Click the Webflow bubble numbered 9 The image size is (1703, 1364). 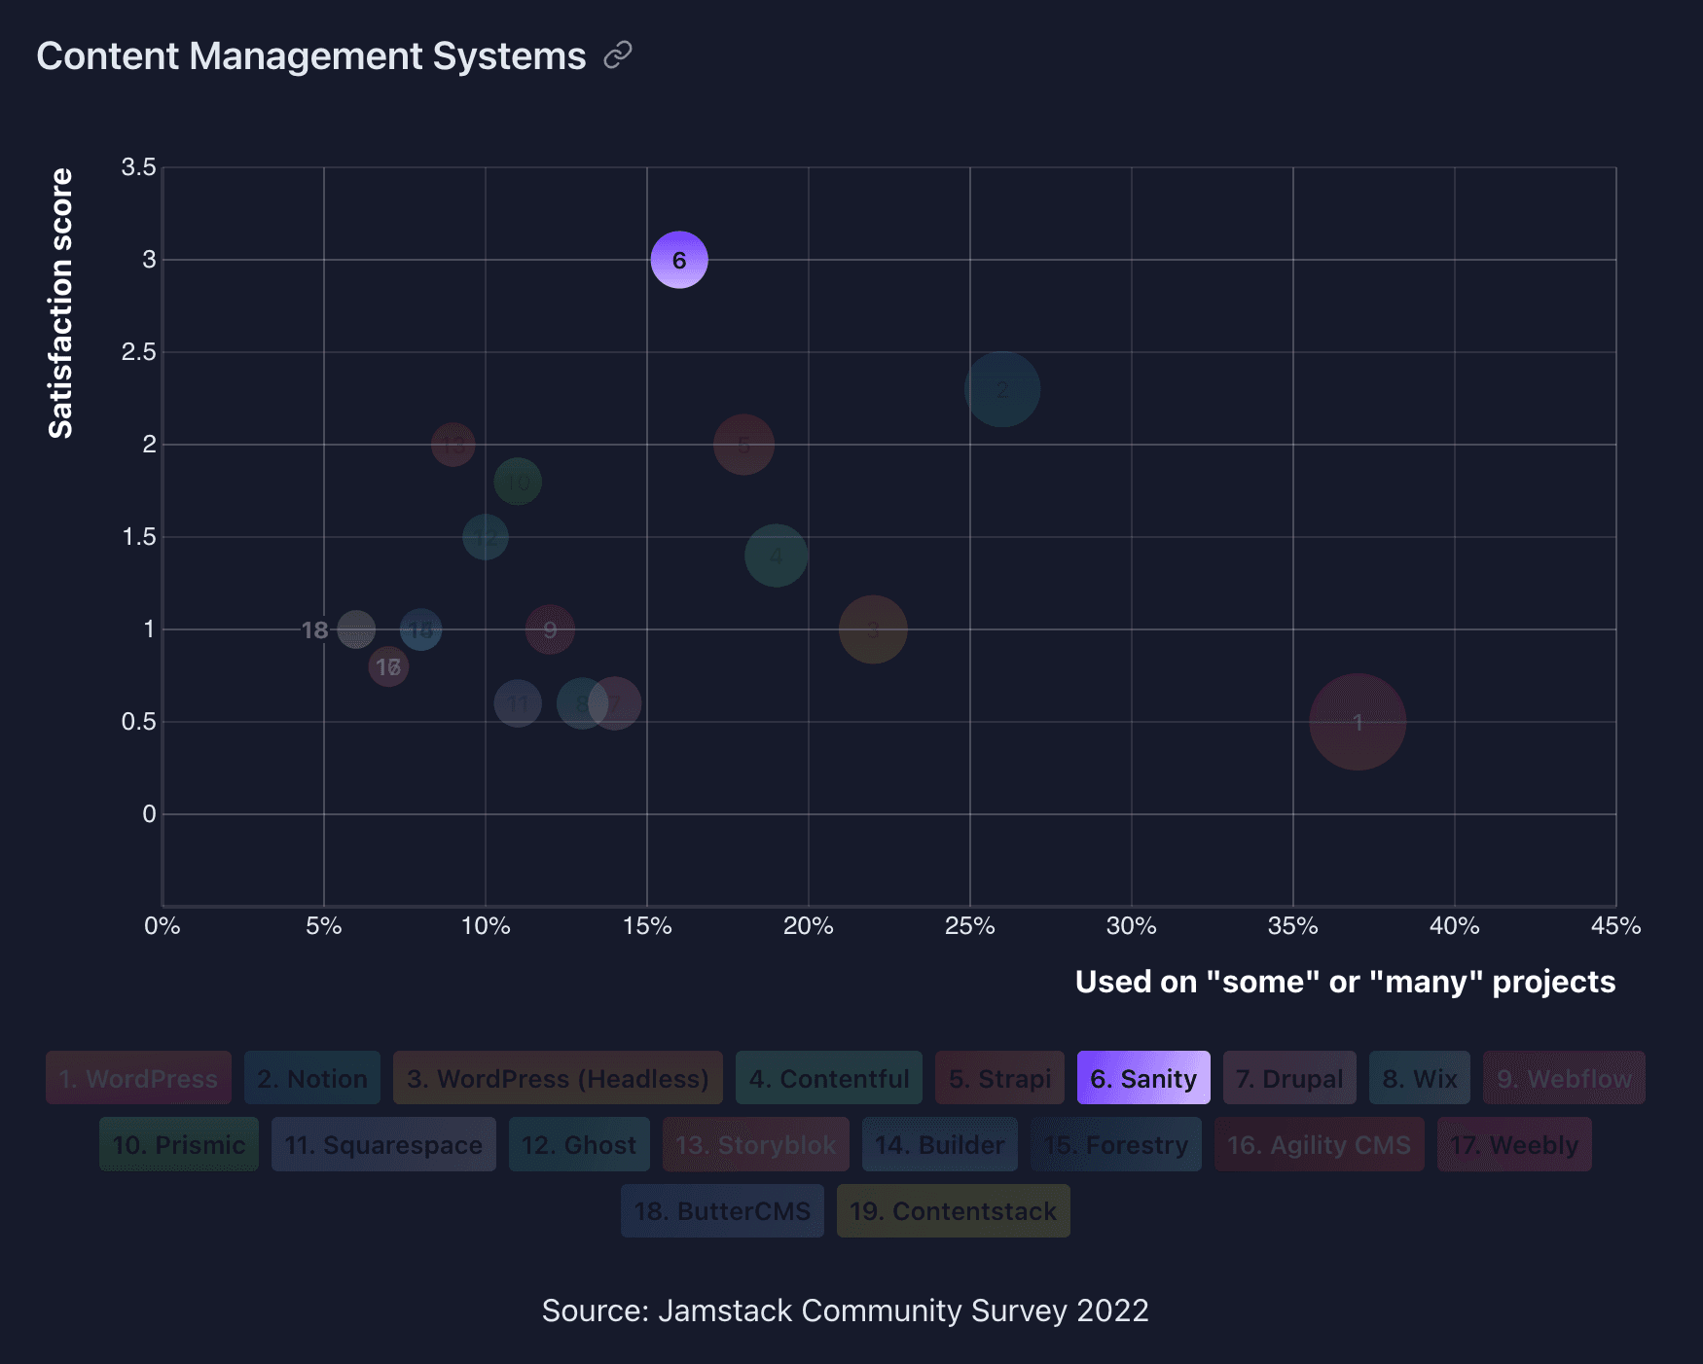point(550,629)
